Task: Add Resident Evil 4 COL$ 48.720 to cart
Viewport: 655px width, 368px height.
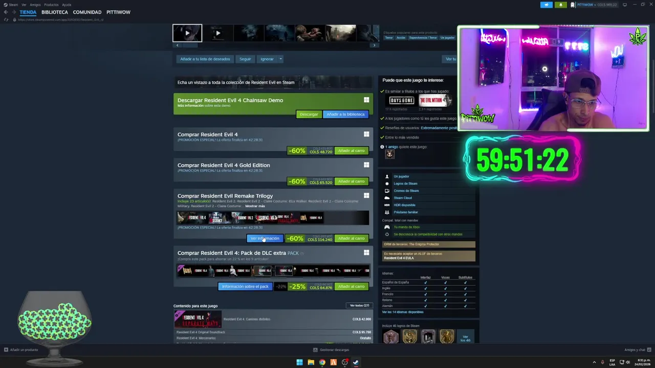Action: coord(352,151)
